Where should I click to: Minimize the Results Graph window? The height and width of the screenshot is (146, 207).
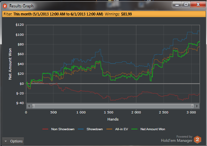tap(177, 5)
